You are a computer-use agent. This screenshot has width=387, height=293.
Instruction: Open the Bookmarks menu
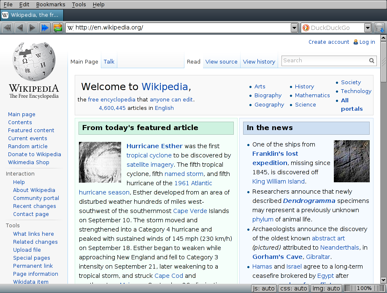coord(50,5)
